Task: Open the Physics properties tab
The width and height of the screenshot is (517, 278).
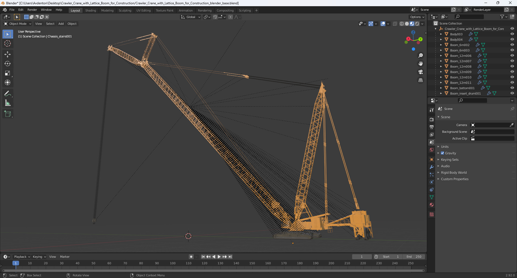Action: 432,182
